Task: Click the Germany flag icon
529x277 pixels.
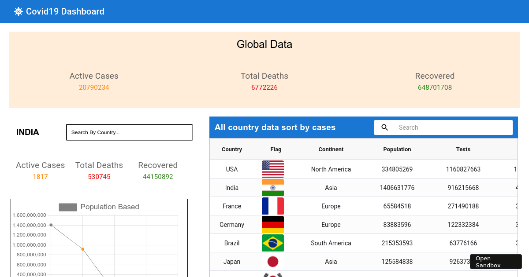Action: pyautogui.click(x=273, y=224)
